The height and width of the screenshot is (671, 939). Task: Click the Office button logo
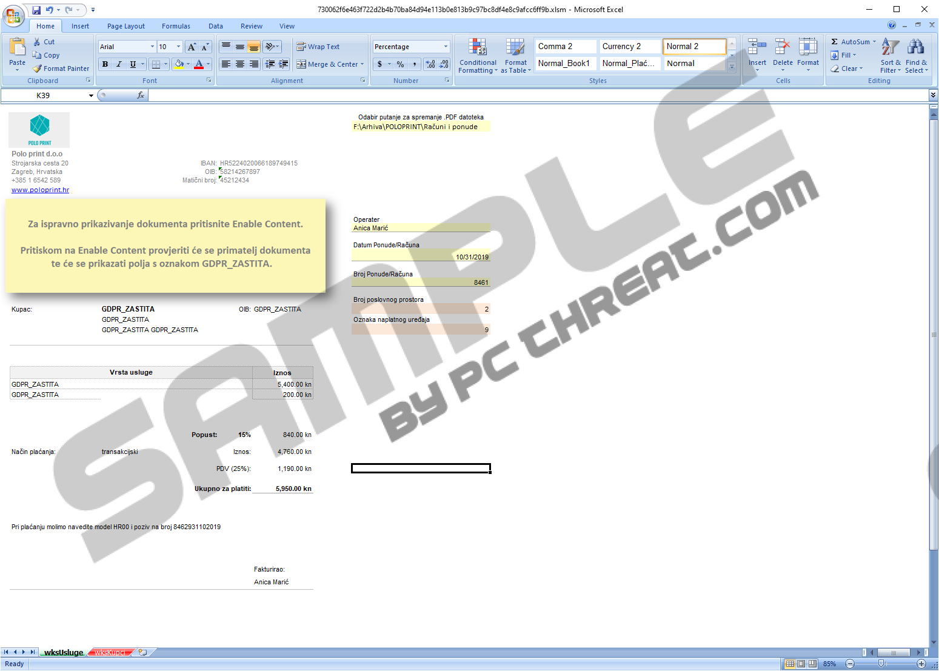[13, 16]
